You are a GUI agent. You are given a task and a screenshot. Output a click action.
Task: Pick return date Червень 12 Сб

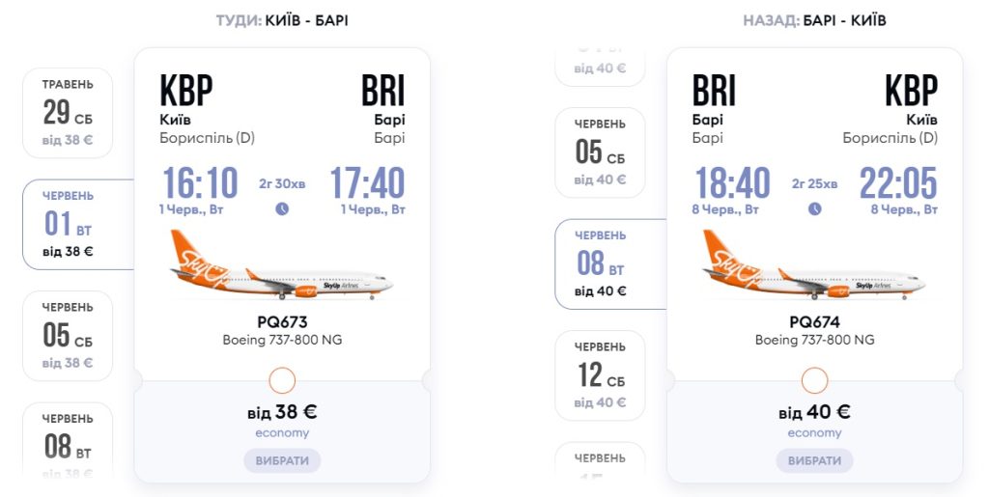pyautogui.click(x=600, y=375)
